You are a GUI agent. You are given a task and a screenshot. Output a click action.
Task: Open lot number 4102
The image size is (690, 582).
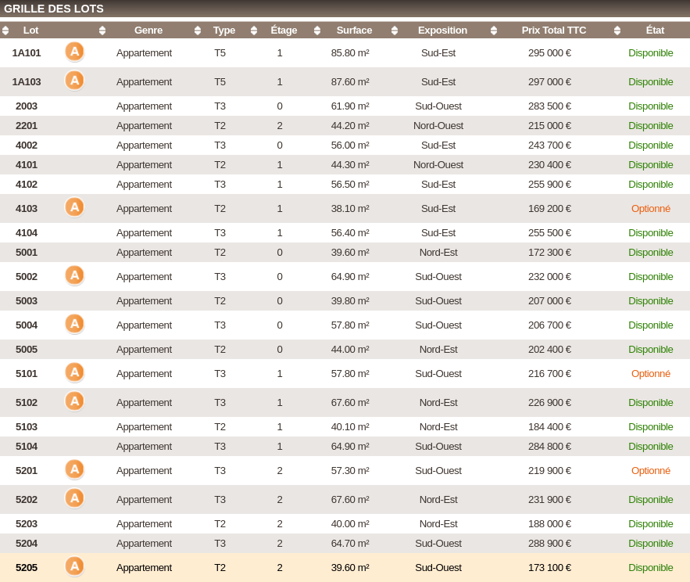point(27,185)
